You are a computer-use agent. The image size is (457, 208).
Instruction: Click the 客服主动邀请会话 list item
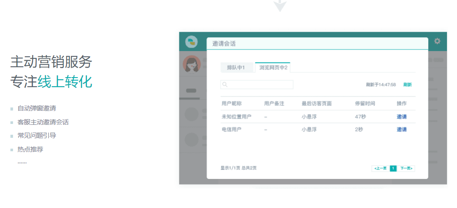(x=43, y=122)
